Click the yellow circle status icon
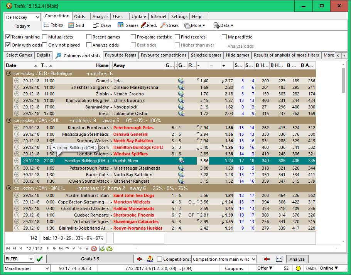 298,268
